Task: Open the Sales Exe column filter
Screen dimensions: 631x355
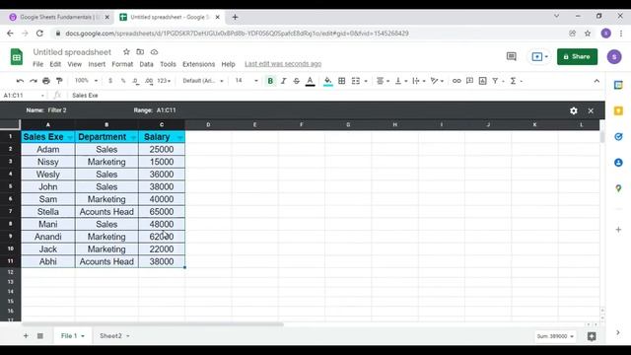Action: (70, 138)
